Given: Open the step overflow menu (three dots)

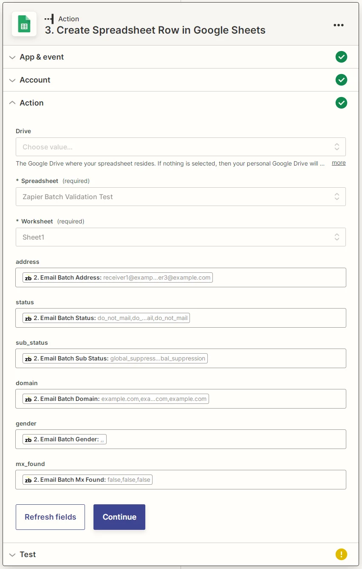Looking at the screenshot, I should click(x=339, y=25).
